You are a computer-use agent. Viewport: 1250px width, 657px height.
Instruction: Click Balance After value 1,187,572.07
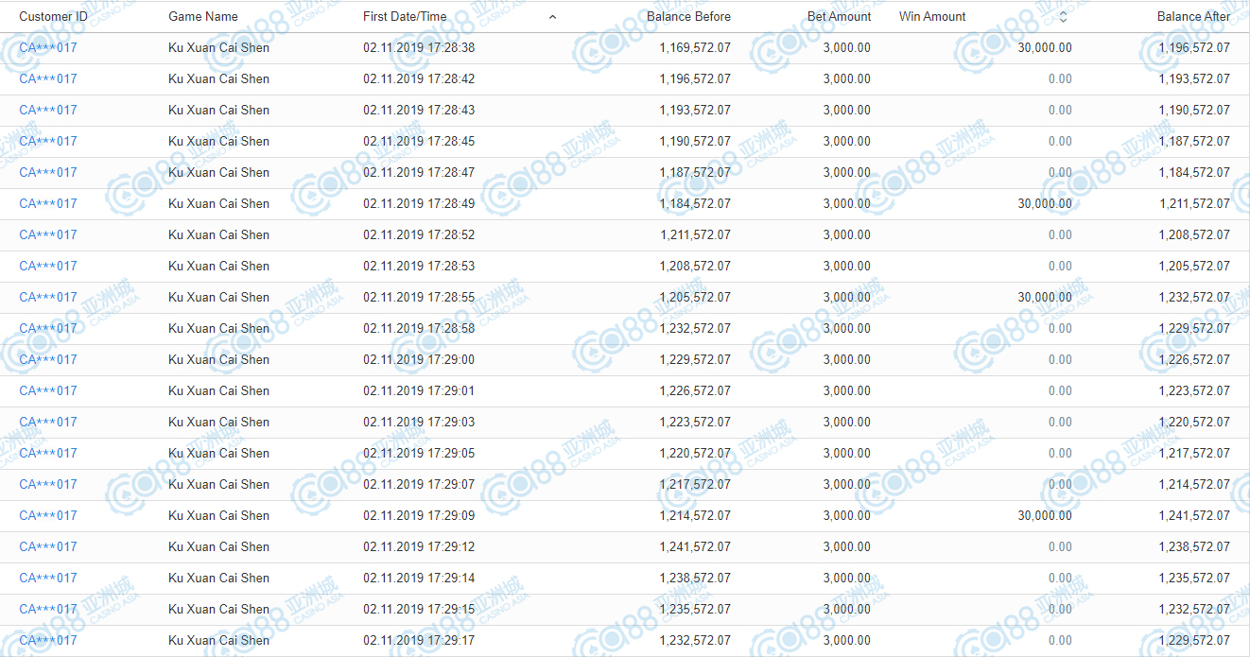click(x=1194, y=141)
